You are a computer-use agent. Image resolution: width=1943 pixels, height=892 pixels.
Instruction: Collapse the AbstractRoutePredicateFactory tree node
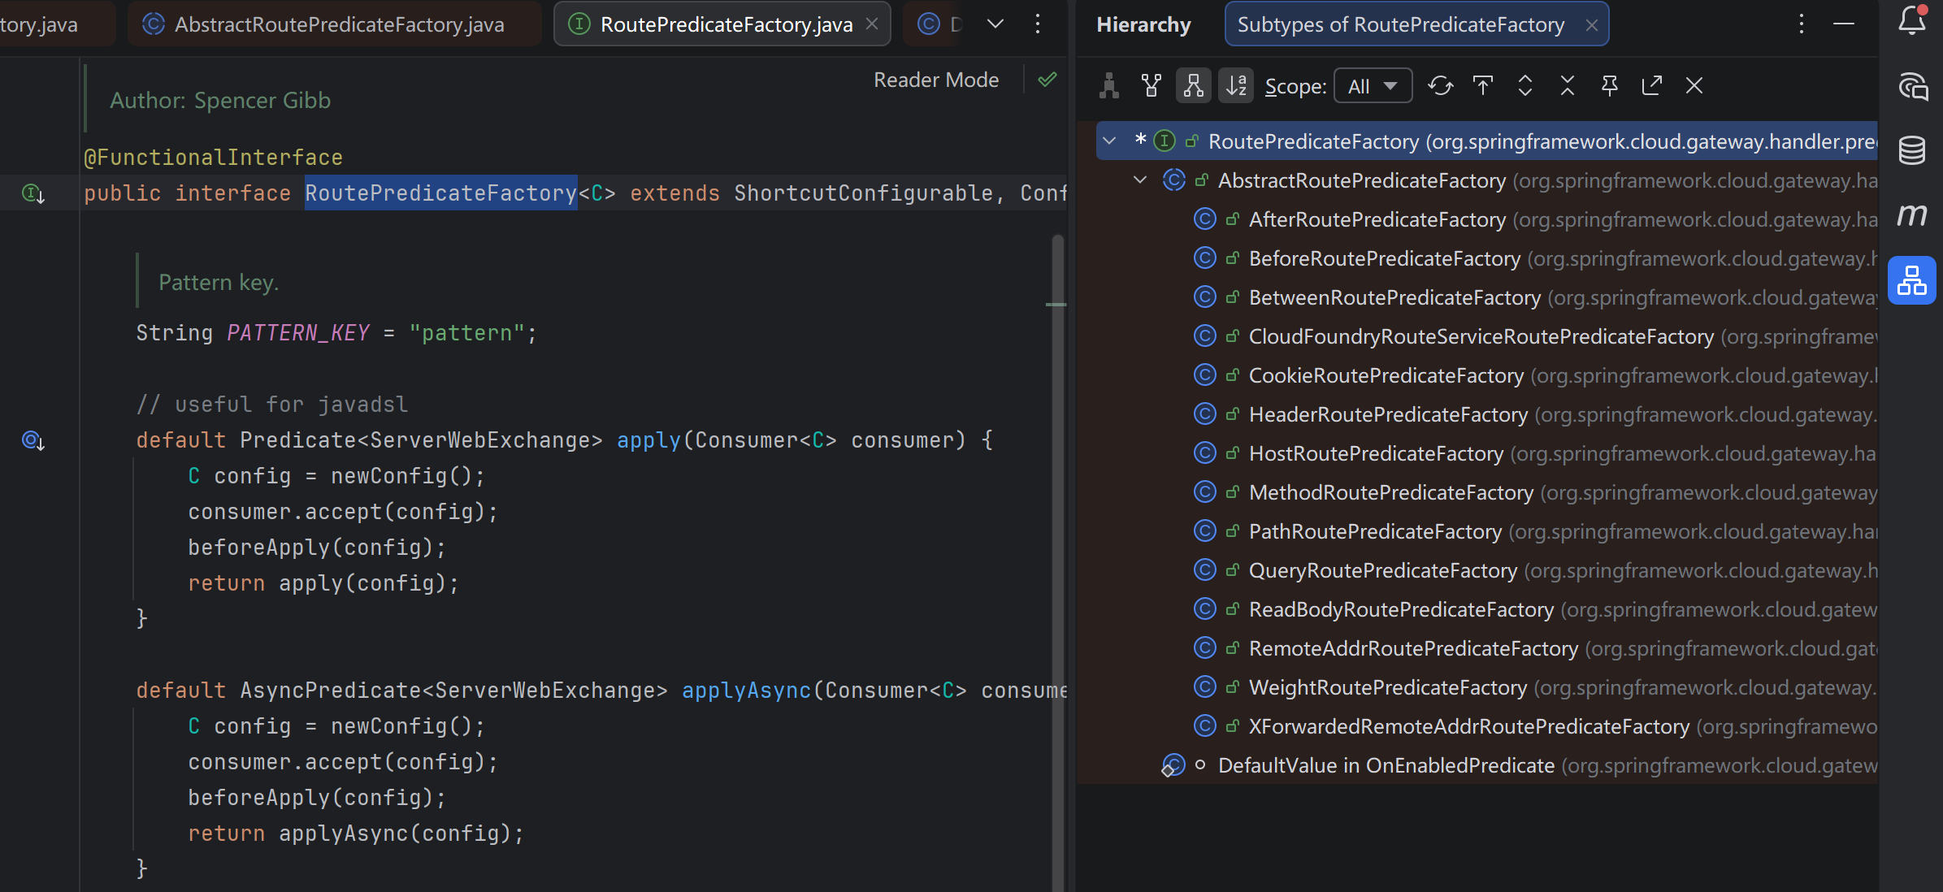click(x=1140, y=180)
